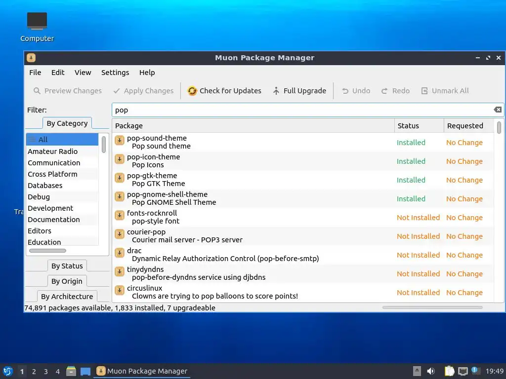506x379 pixels.
Task: Select the By Category filter tab
Action: click(67, 123)
